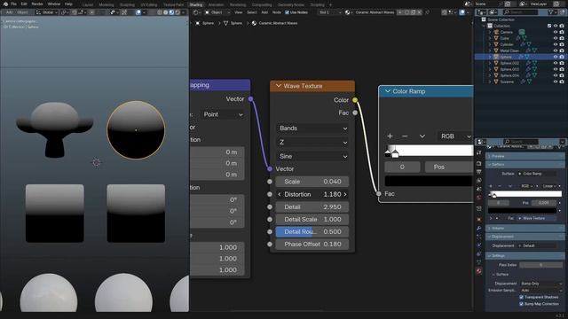Screen dimensions: 568x319
Task: Open the Mapping node Point type dropdown
Action: coord(223,114)
